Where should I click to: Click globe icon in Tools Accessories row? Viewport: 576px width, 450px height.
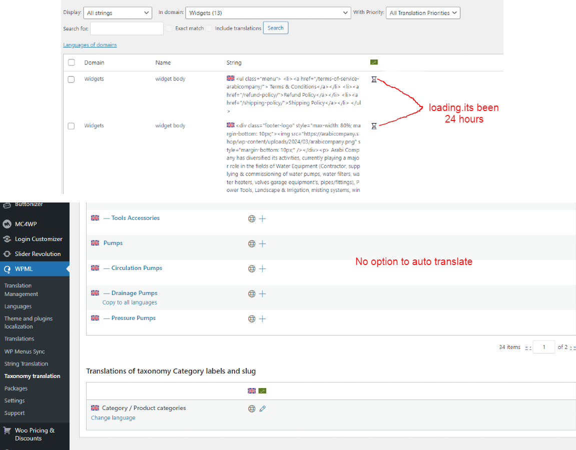pos(252,219)
